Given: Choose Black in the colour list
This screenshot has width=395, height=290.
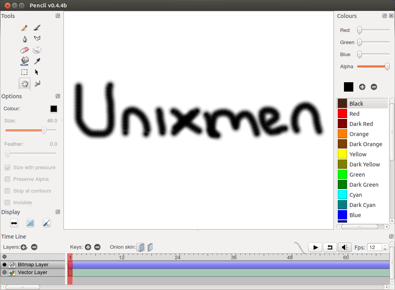Looking at the screenshot, I should (x=362, y=103).
